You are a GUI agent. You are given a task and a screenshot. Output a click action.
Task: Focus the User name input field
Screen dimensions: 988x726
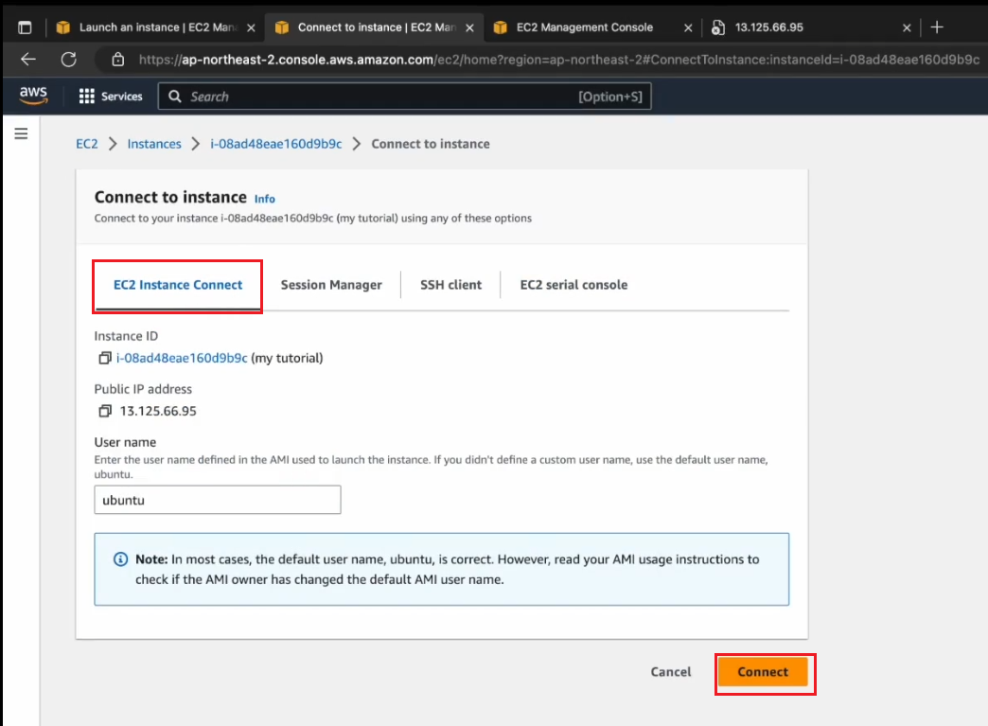click(218, 500)
